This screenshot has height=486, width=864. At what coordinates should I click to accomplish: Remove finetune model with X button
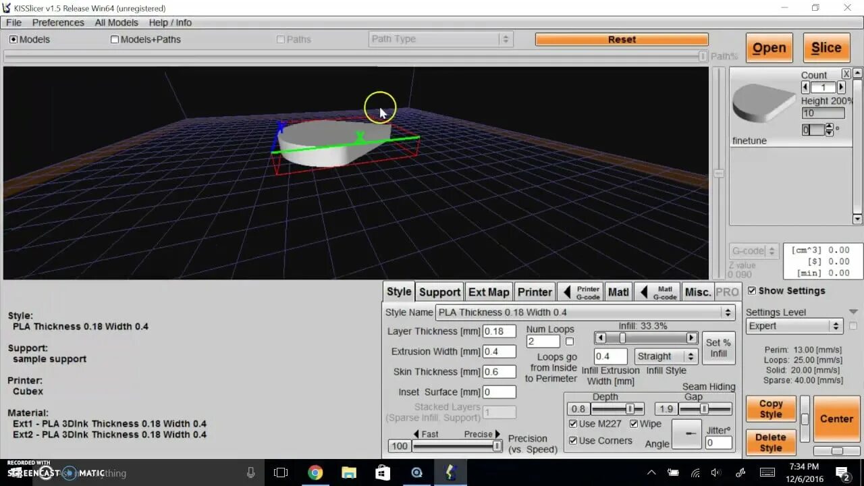pos(846,74)
